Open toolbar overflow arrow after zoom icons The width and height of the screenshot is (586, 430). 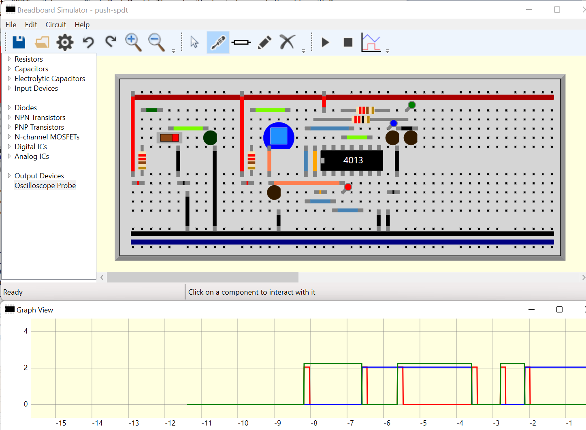(x=173, y=51)
